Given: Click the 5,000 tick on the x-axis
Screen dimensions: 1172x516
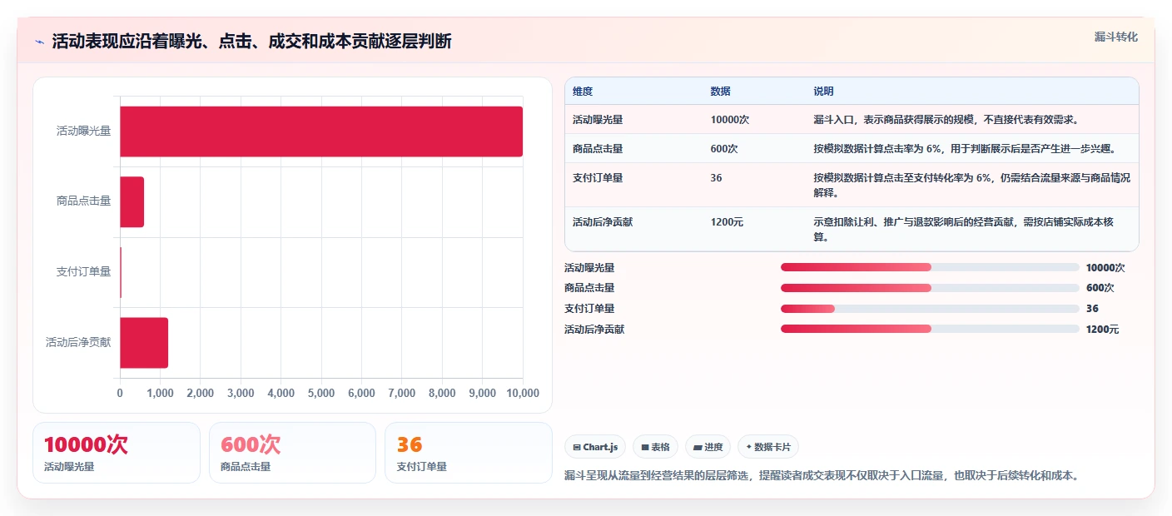Looking at the screenshot, I should pyautogui.click(x=321, y=393).
